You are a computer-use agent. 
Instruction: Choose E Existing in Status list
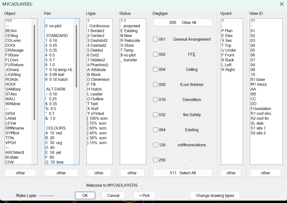129,31
